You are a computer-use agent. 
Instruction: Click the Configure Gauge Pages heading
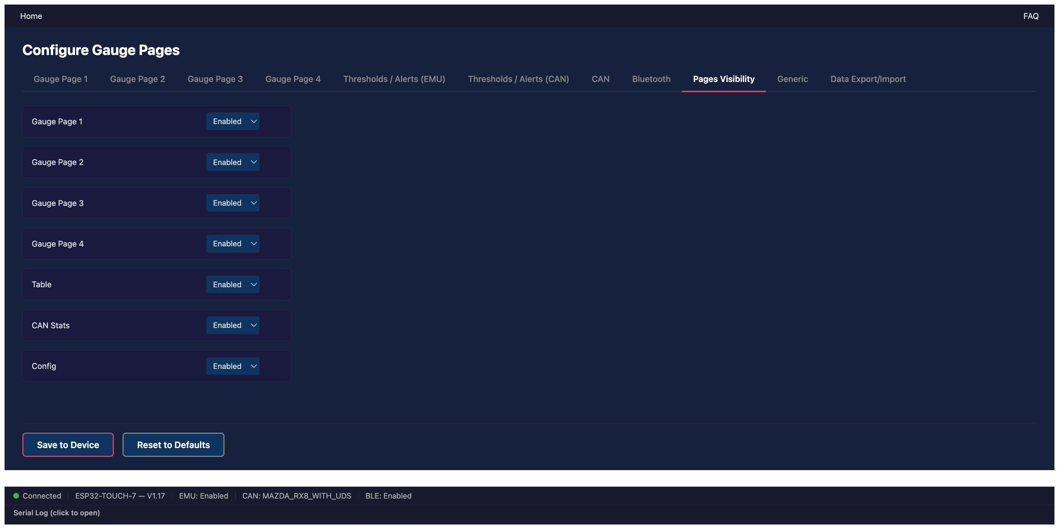pos(101,50)
